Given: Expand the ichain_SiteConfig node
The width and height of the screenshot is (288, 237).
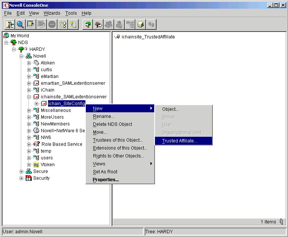Looking at the screenshot, I should tap(36, 104).
